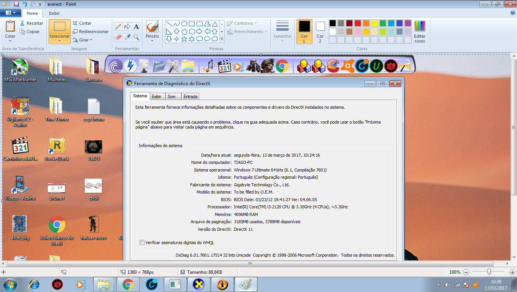The width and height of the screenshot is (517, 292).
Task: Click the Save icon in the title bar
Action: (x=16, y=4)
